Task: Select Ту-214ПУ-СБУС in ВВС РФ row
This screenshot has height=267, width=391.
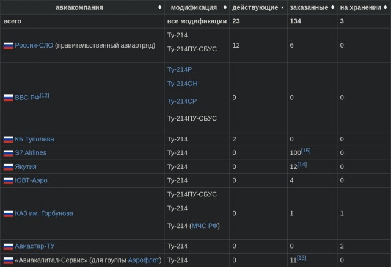Action: pos(192,118)
